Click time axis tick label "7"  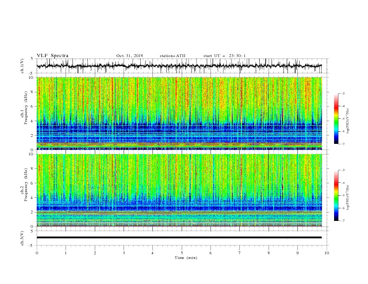coord(240,253)
